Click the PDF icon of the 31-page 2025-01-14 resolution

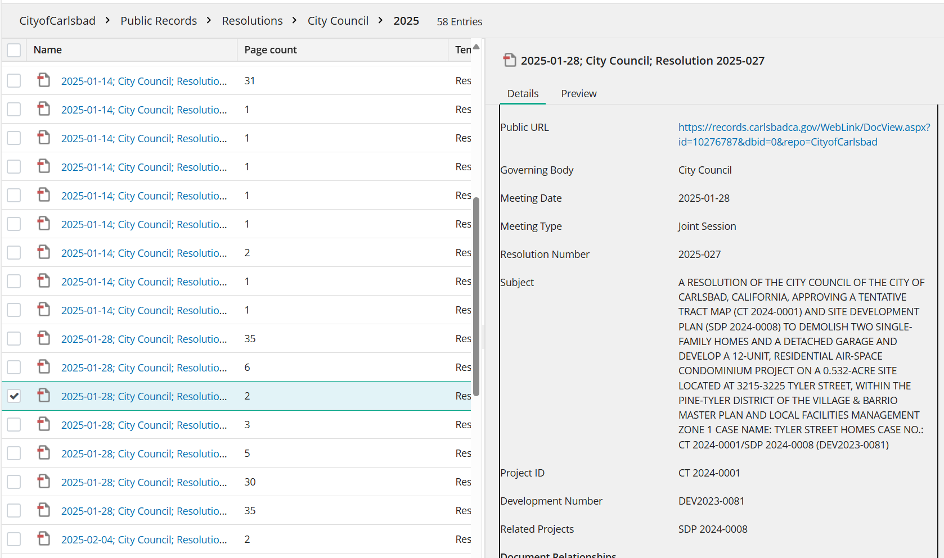pos(44,80)
